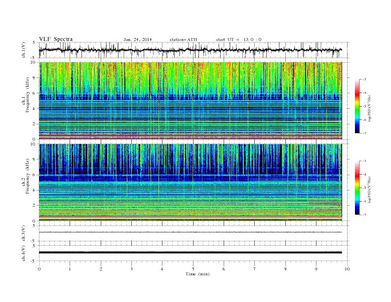
Task: Click the "10" label on the time axis
Action: (347, 269)
